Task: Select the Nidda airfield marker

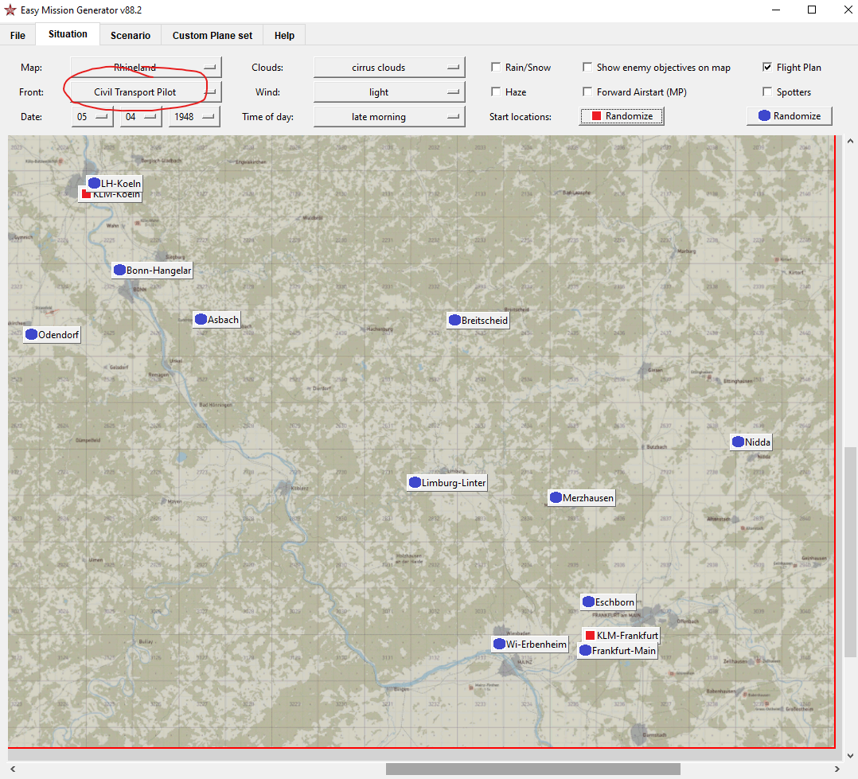Action: coord(751,442)
